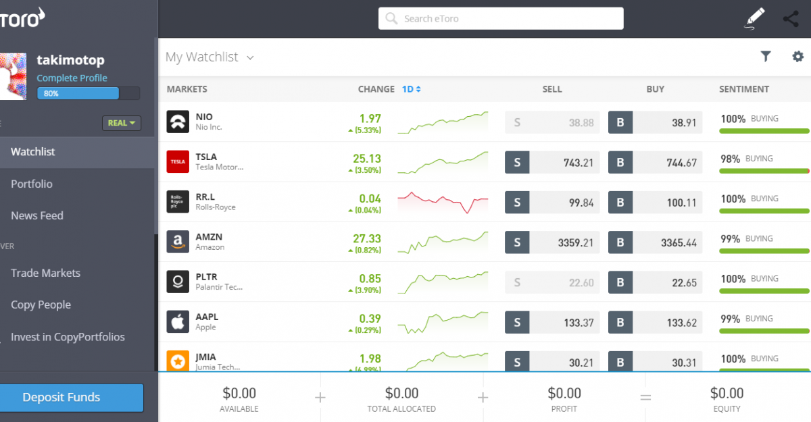Viewport: 811px width, 422px height.
Task: Open watchlist settings gear icon
Action: point(797,57)
